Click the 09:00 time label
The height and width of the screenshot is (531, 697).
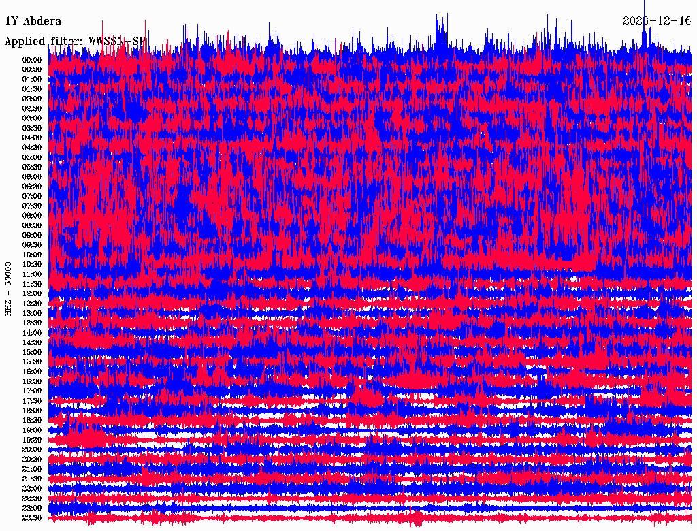32,236
